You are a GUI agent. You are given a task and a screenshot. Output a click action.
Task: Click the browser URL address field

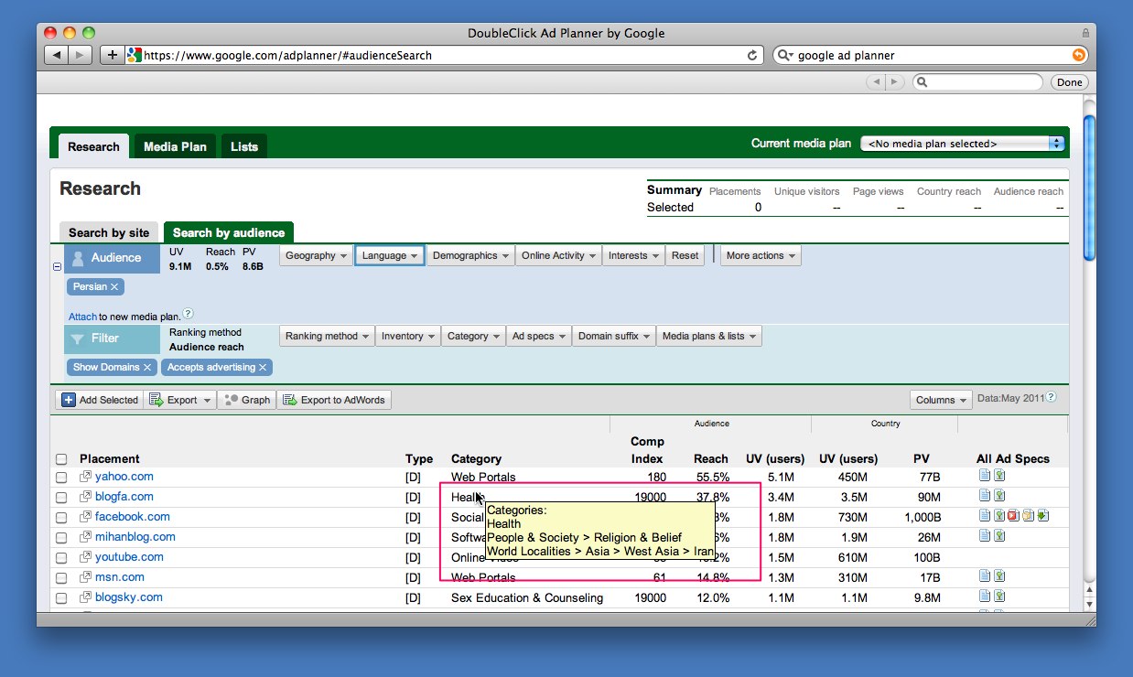443,55
